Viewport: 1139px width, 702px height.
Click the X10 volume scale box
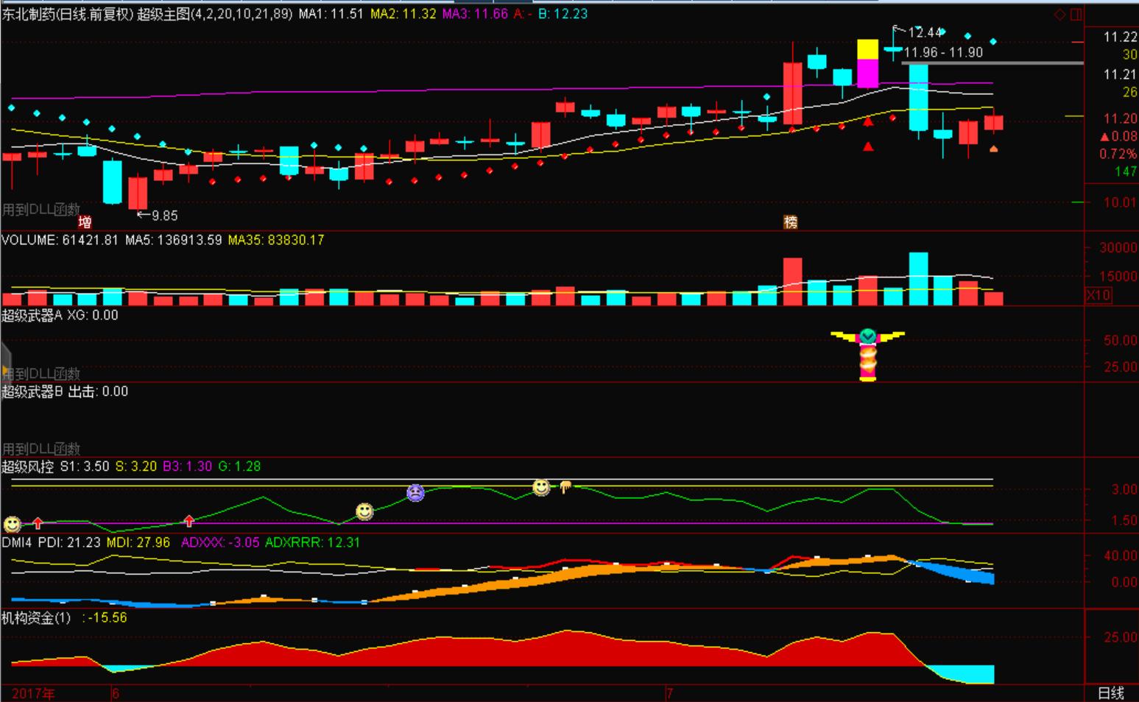click(x=1099, y=295)
